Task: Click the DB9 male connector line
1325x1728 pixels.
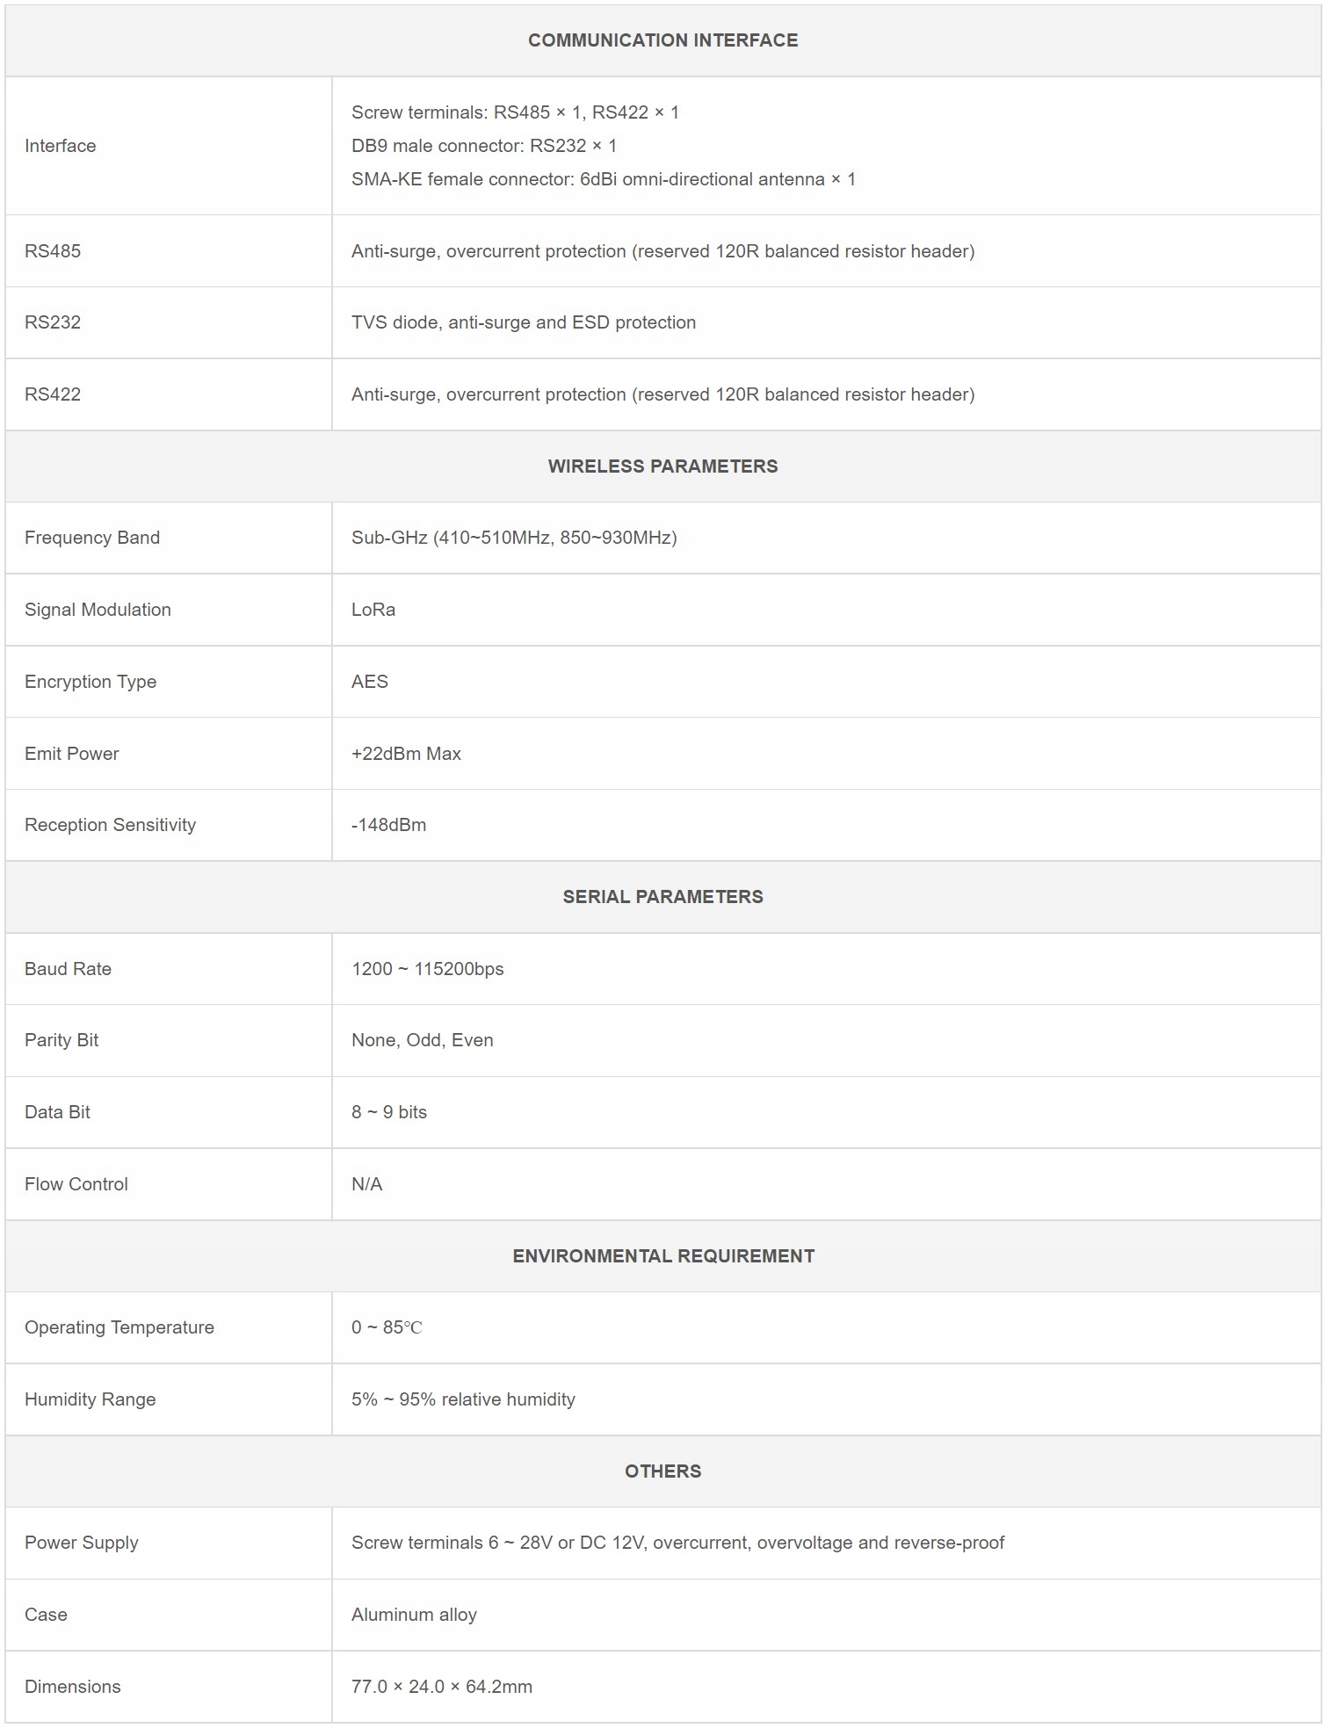Action: click(x=483, y=146)
